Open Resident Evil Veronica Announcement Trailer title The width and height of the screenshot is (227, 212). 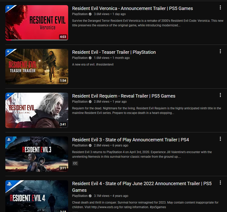[133, 8]
